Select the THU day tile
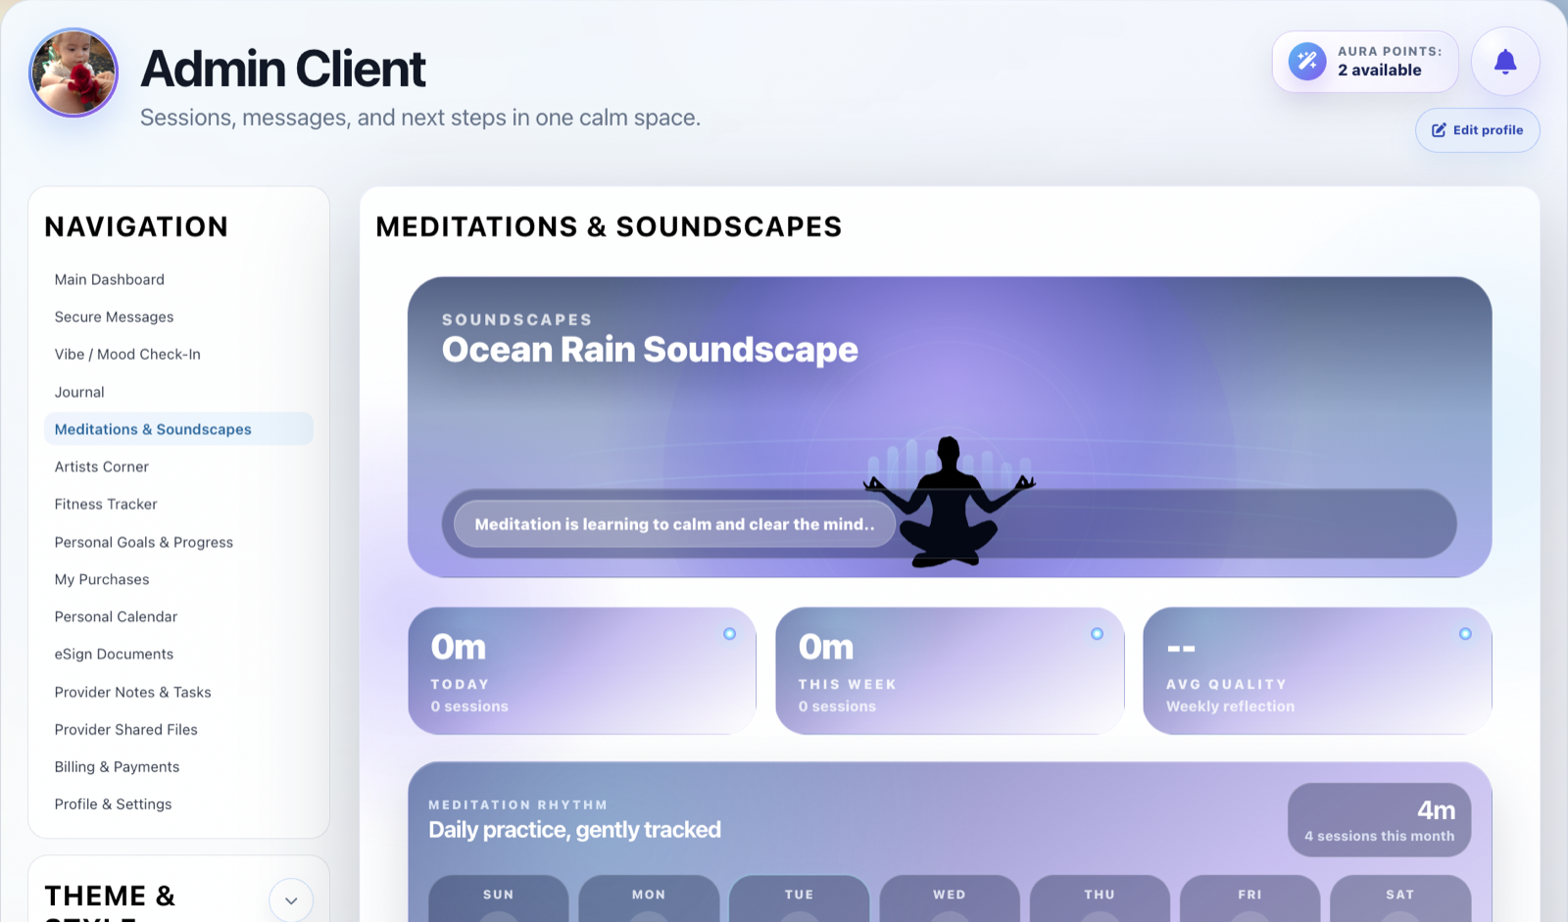This screenshot has height=922, width=1568. point(1100,898)
